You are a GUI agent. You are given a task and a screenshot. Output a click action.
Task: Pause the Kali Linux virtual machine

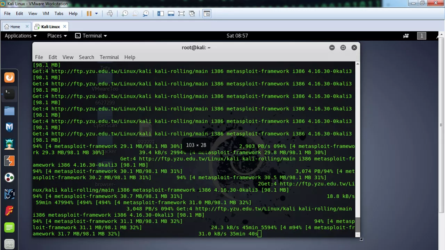[x=89, y=14]
